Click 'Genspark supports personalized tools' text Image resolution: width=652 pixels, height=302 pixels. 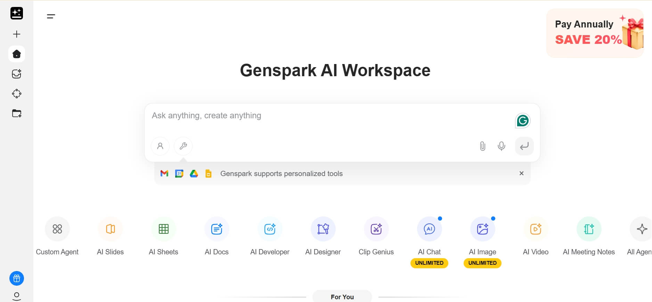(282, 174)
